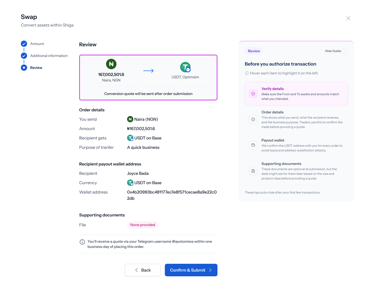The width and height of the screenshot is (375, 295).
Task: Click the None provided badge
Action: pos(143,225)
